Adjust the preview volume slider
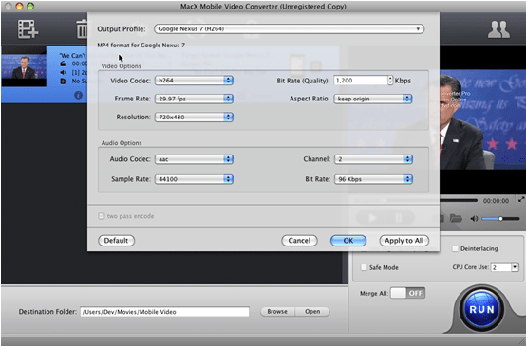The height and width of the screenshot is (346, 526). (x=500, y=219)
